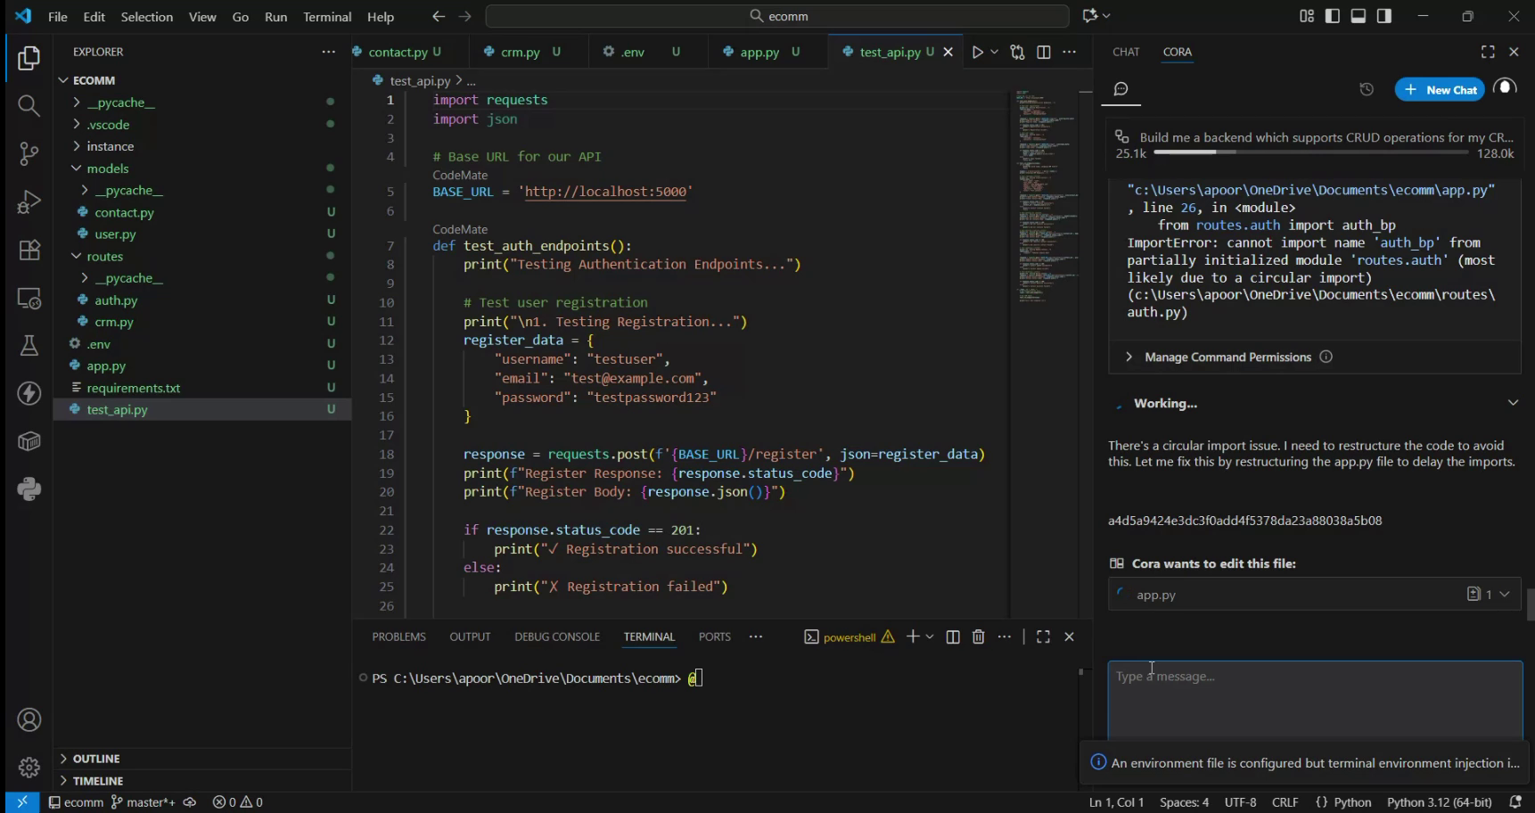Start a New Chat in Cora

(1441, 89)
